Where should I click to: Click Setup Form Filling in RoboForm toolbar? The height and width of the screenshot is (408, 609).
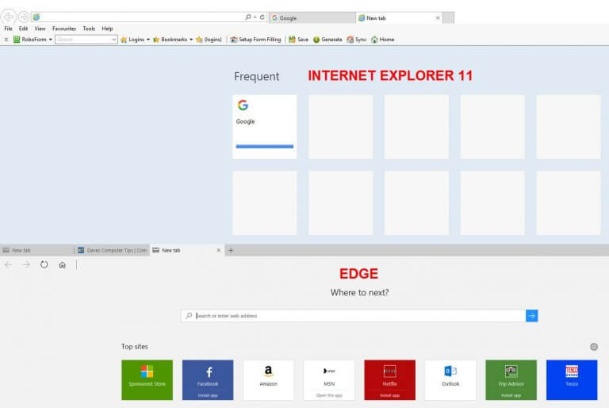click(x=255, y=39)
